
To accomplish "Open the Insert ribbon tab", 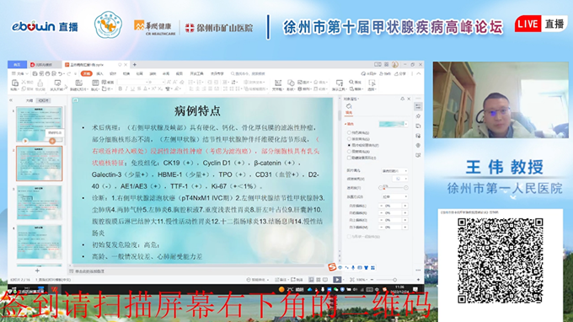I will pyautogui.click(x=99, y=74).
